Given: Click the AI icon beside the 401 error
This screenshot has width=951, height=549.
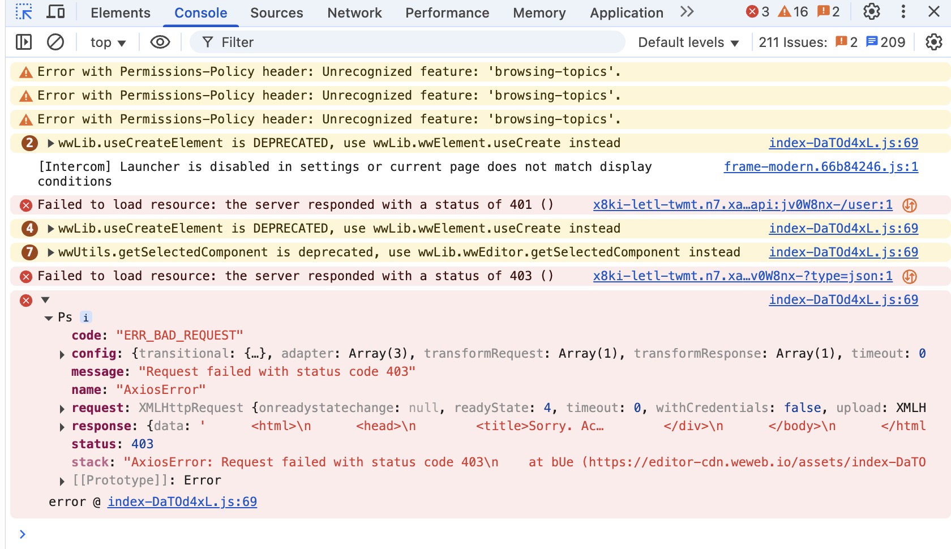Looking at the screenshot, I should click(x=910, y=205).
